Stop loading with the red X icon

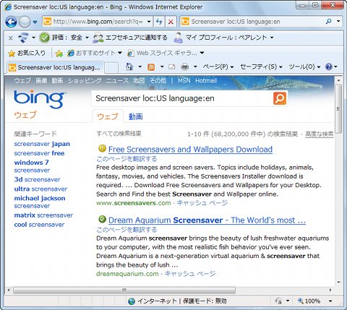point(171,22)
